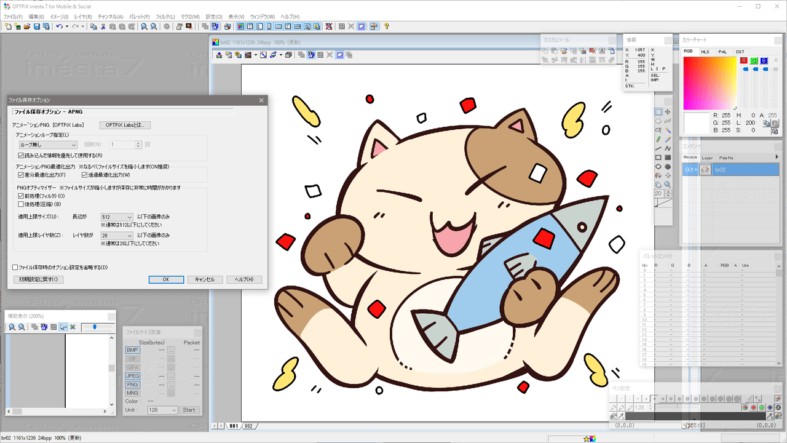
Task: Open the 512 upper size dropdown
Action: point(117,217)
